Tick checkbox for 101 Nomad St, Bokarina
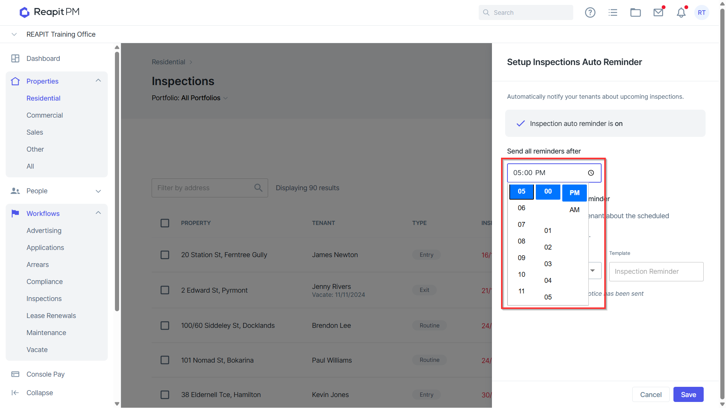The height and width of the screenshot is (408, 726). pyautogui.click(x=165, y=360)
